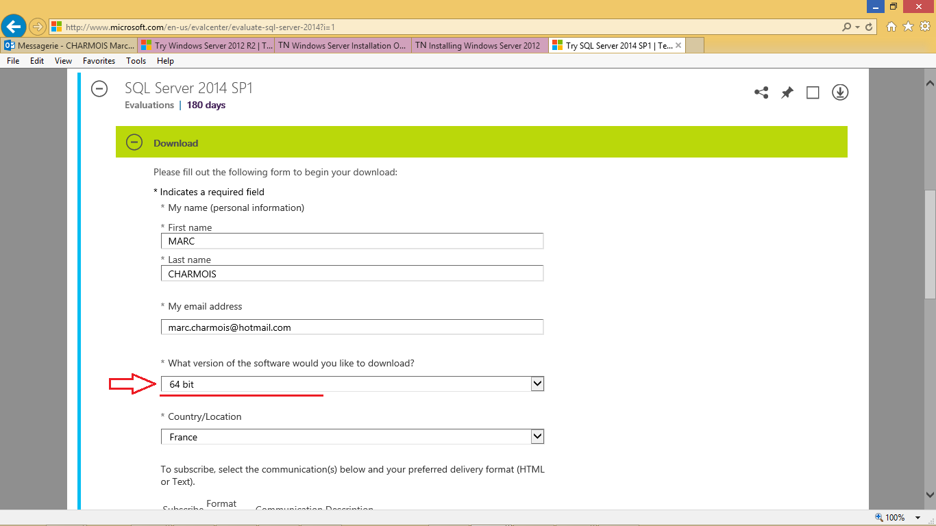Click the circular download arrow icon
The width and height of the screenshot is (936, 526).
(840, 92)
